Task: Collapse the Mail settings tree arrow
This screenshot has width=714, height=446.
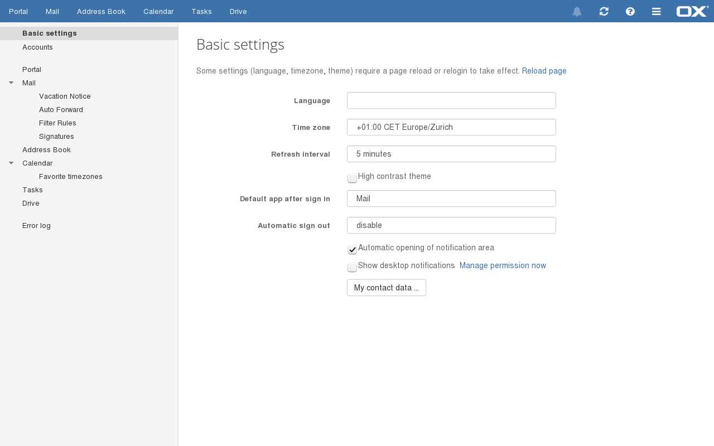Action: [11, 83]
